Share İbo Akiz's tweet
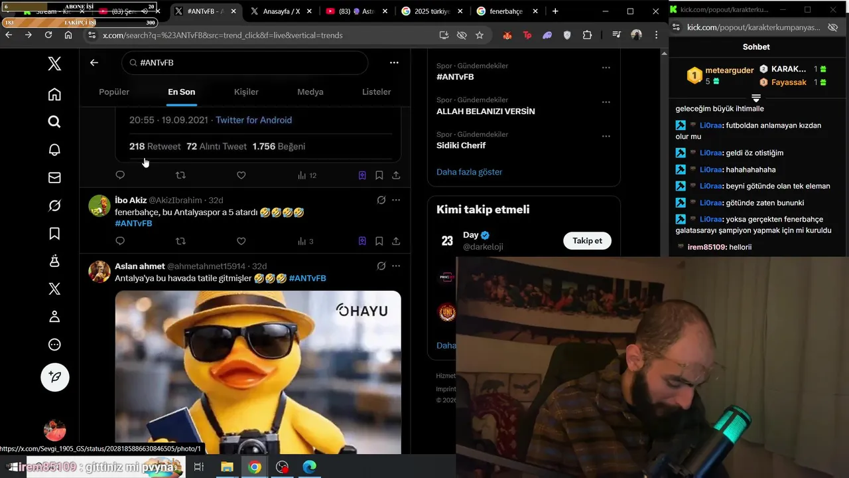This screenshot has height=478, width=849. [x=396, y=241]
